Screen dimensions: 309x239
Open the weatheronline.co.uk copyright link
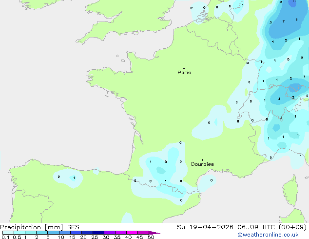(268, 235)
